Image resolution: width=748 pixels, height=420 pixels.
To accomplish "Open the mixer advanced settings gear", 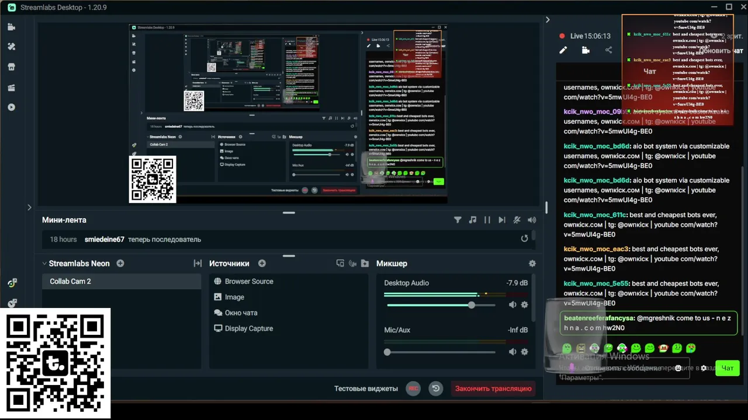I will pyautogui.click(x=532, y=263).
